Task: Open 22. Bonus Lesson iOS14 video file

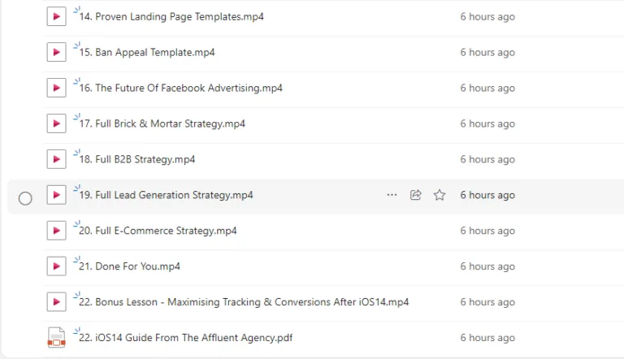Action: click(244, 302)
